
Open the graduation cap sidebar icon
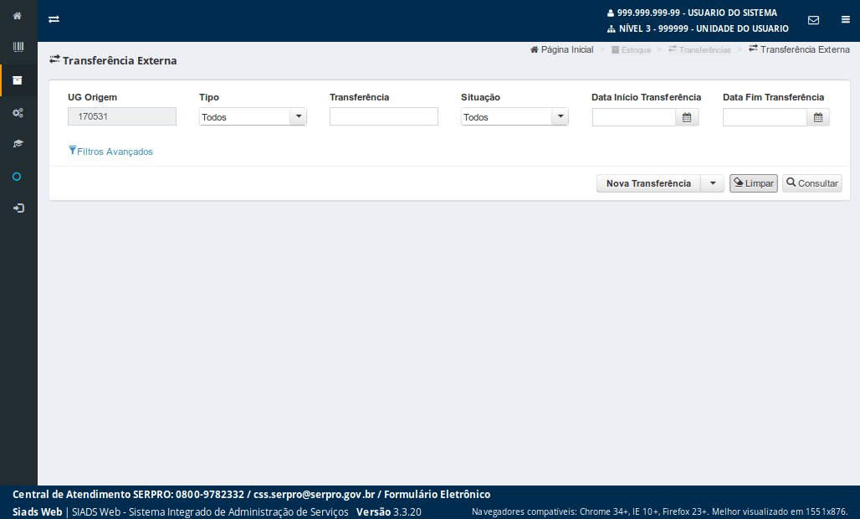coord(18,144)
